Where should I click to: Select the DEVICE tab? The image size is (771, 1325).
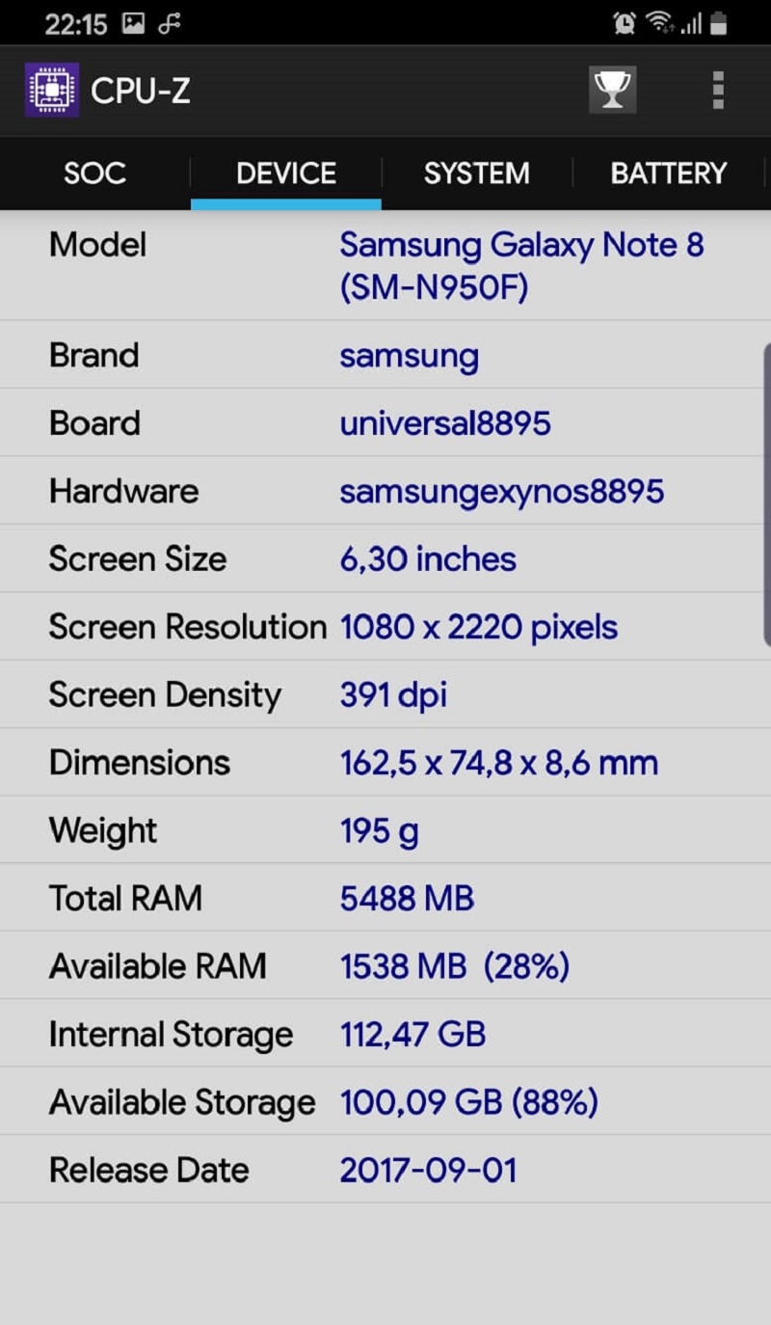(x=286, y=174)
